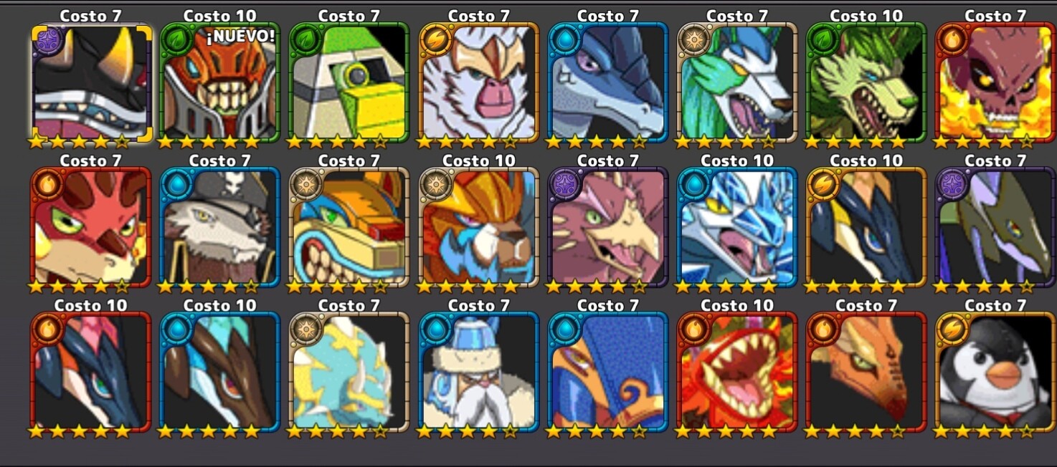
Task: Select the black horned monster card
Action: point(91,82)
